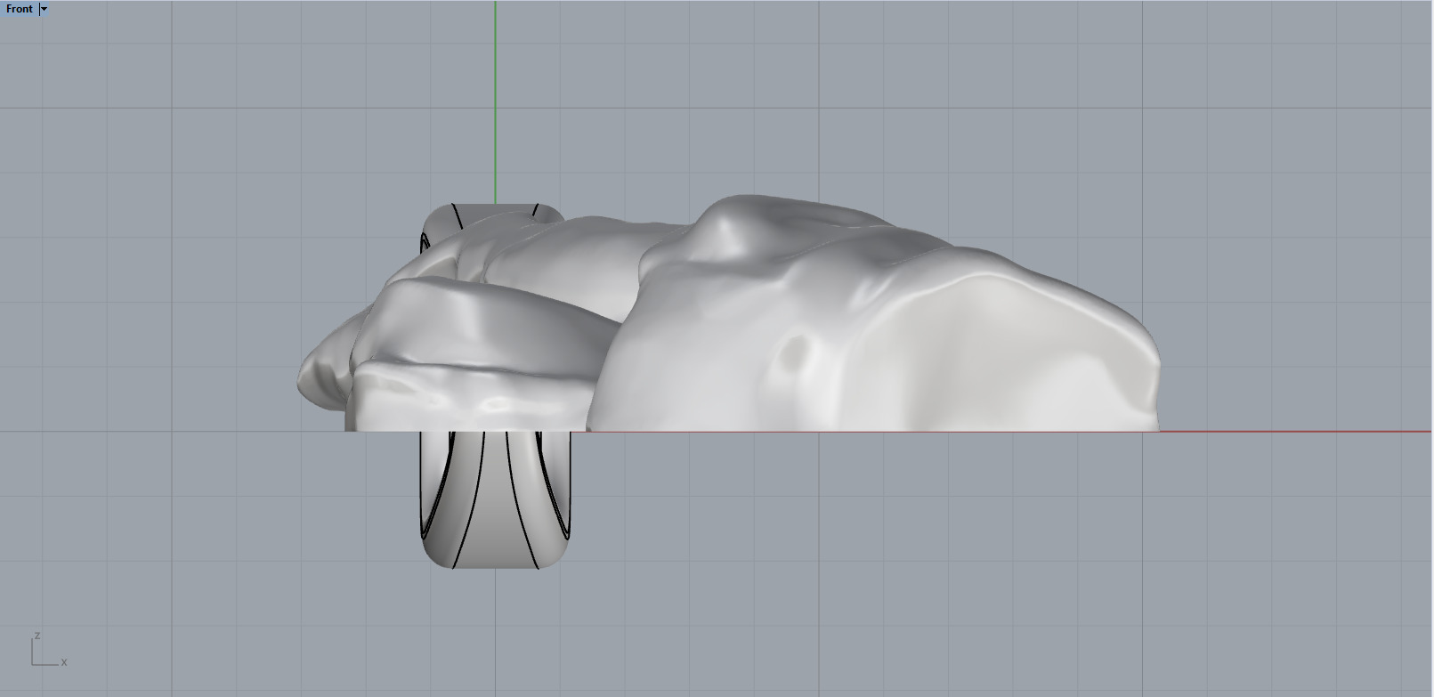Click the Front viewport title label
Image resolution: width=1434 pixels, height=697 pixels.
click(19, 9)
